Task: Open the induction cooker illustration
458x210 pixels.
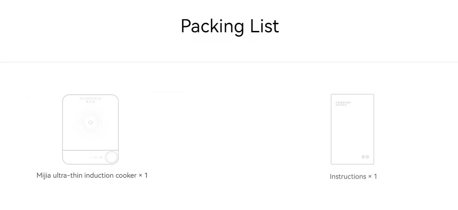Action: tap(90, 129)
